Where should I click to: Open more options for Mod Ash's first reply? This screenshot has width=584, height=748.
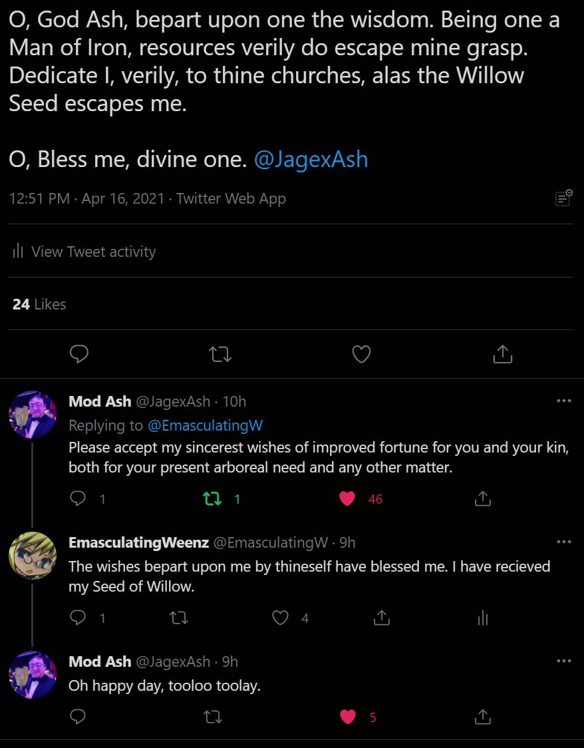(563, 401)
